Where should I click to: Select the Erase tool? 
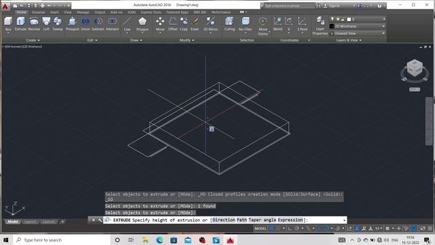click(x=194, y=23)
